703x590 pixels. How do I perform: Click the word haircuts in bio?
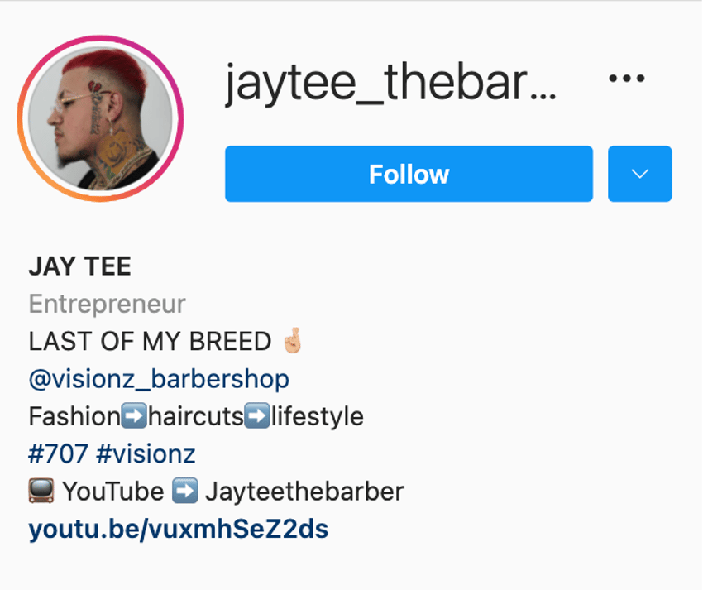(x=196, y=416)
